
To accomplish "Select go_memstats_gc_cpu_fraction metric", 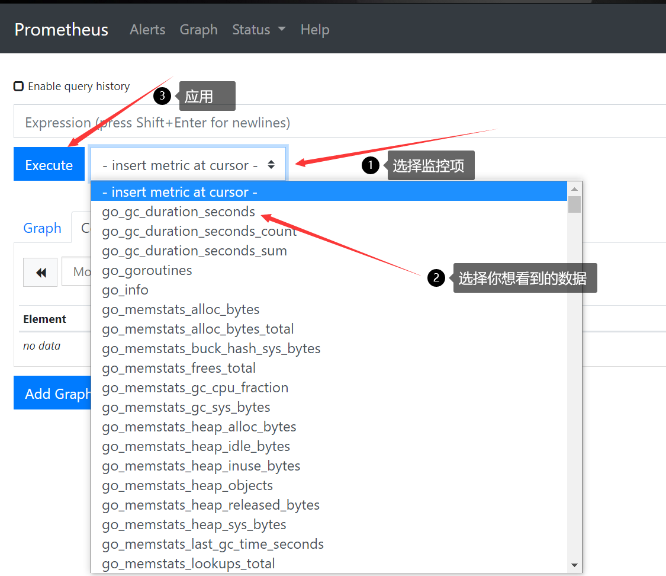I will click(329, 387).
